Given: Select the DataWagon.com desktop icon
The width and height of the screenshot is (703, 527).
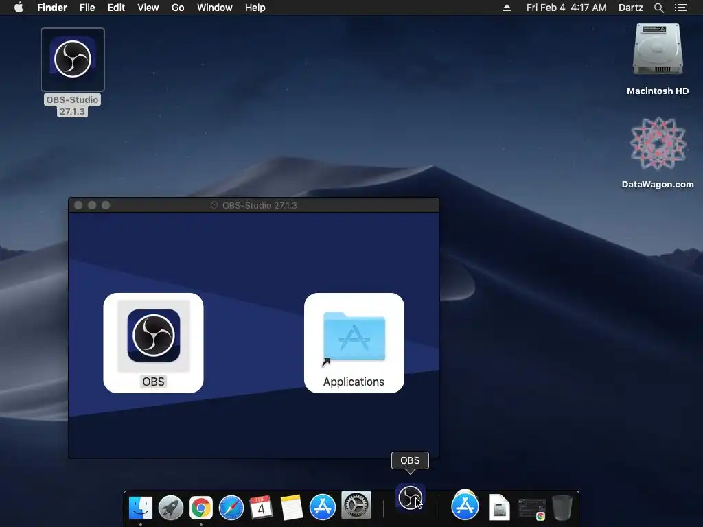Looking at the screenshot, I should point(658,143).
